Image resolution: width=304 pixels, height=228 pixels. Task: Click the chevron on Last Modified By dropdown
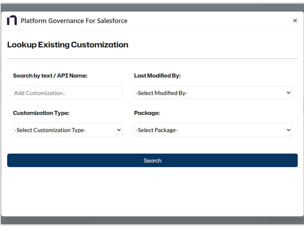(288, 93)
